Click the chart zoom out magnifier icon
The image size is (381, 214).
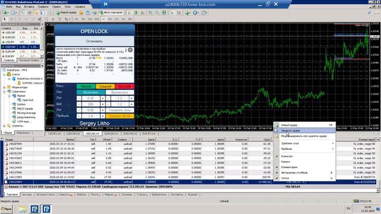coord(157,12)
